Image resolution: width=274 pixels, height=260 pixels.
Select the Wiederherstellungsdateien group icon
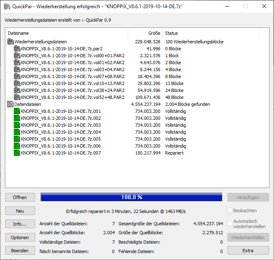[10, 42]
